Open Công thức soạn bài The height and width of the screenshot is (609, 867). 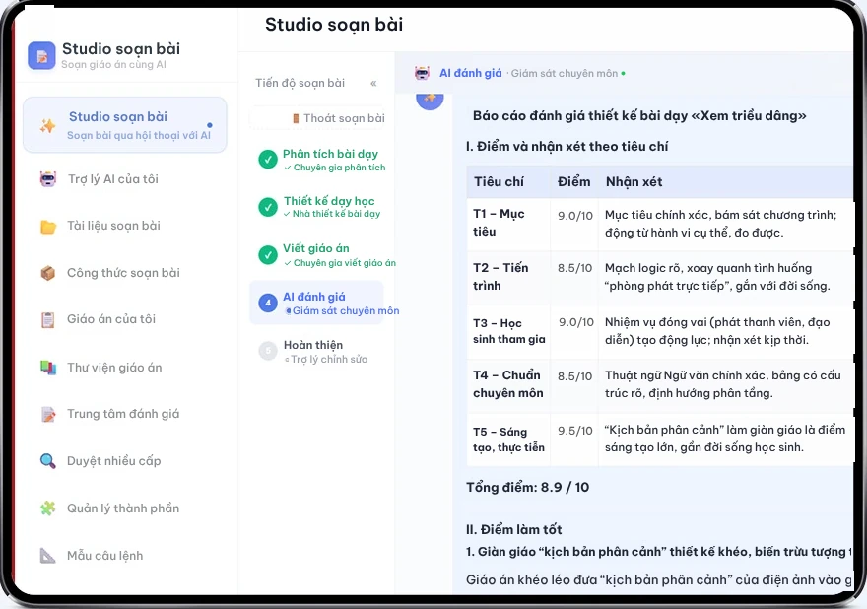(123, 273)
